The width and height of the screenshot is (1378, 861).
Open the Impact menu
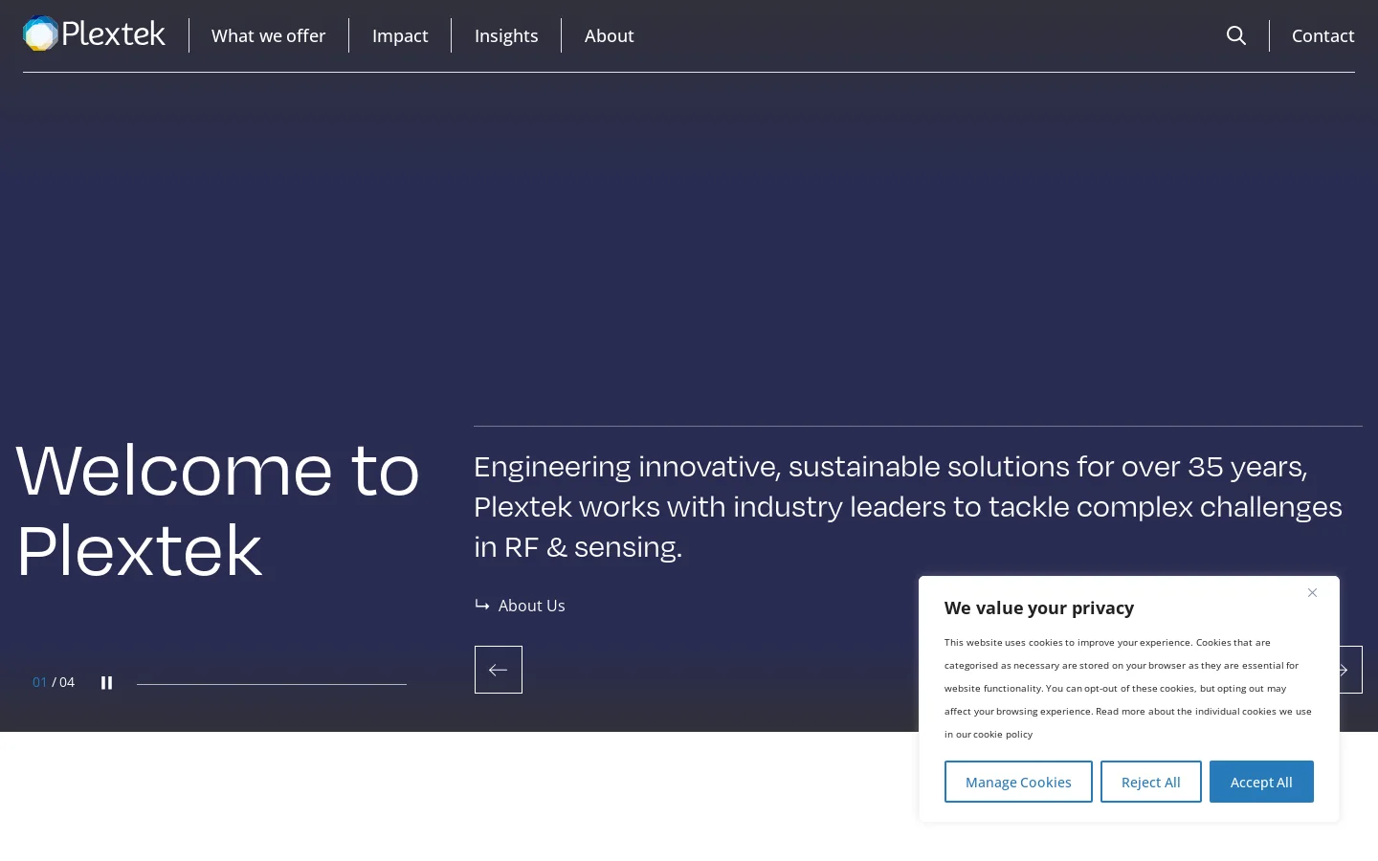(x=400, y=35)
